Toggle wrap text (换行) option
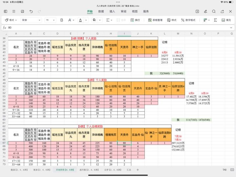The height and width of the screenshot is (177, 236). coord(135,20)
